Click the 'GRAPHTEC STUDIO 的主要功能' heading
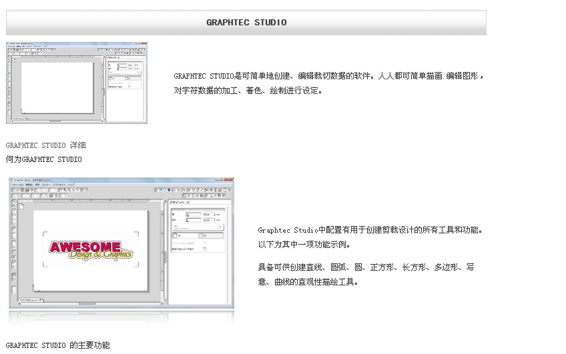The width and height of the screenshot is (566, 354). tap(58, 345)
